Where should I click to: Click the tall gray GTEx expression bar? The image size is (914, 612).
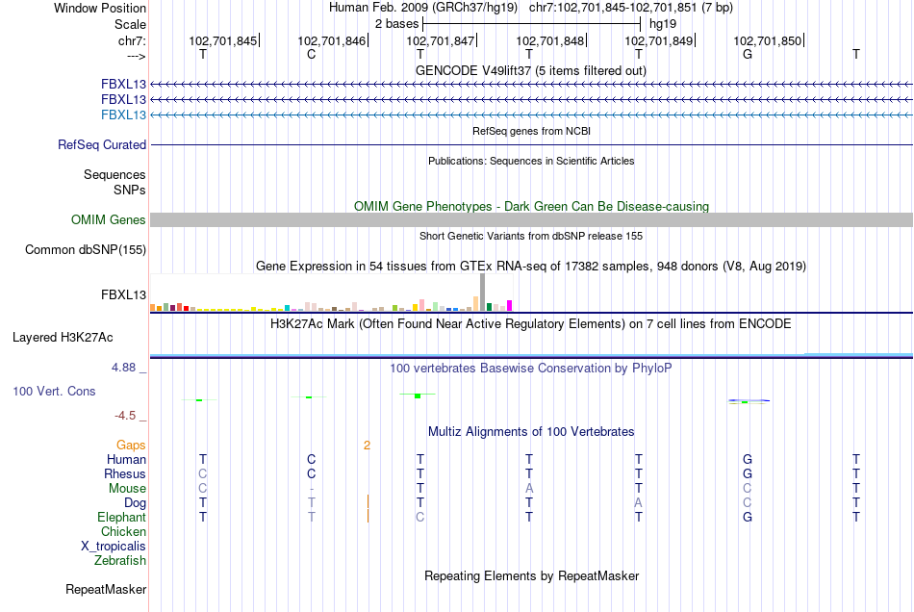[483, 292]
